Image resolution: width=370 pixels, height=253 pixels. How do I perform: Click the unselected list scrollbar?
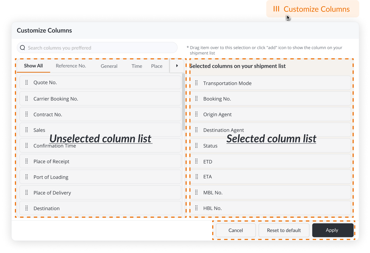[184, 103]
